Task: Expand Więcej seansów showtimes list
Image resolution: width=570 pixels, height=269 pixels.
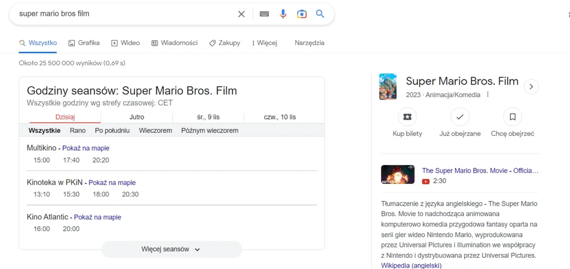Action: [171, 250]
